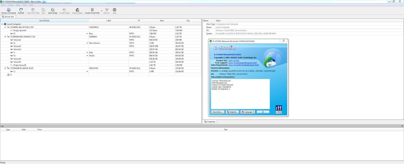
Task: Click the Volume1 partition icon
Action: [x=11, y=40]
